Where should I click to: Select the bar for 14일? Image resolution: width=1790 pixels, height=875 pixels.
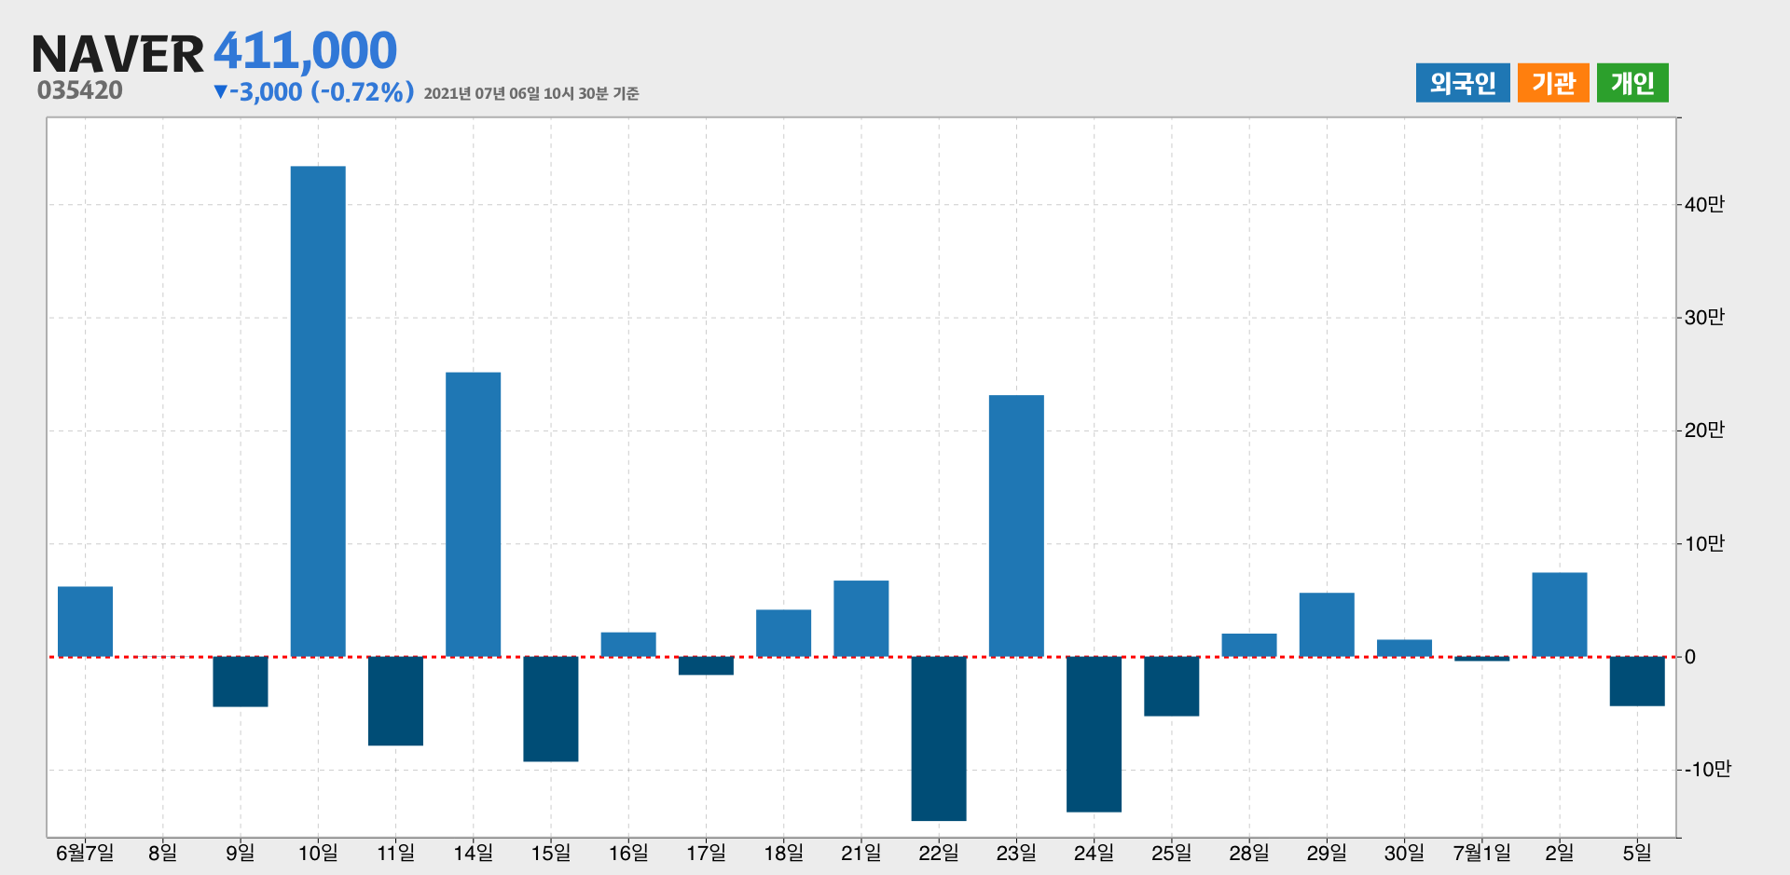(474, 514)
